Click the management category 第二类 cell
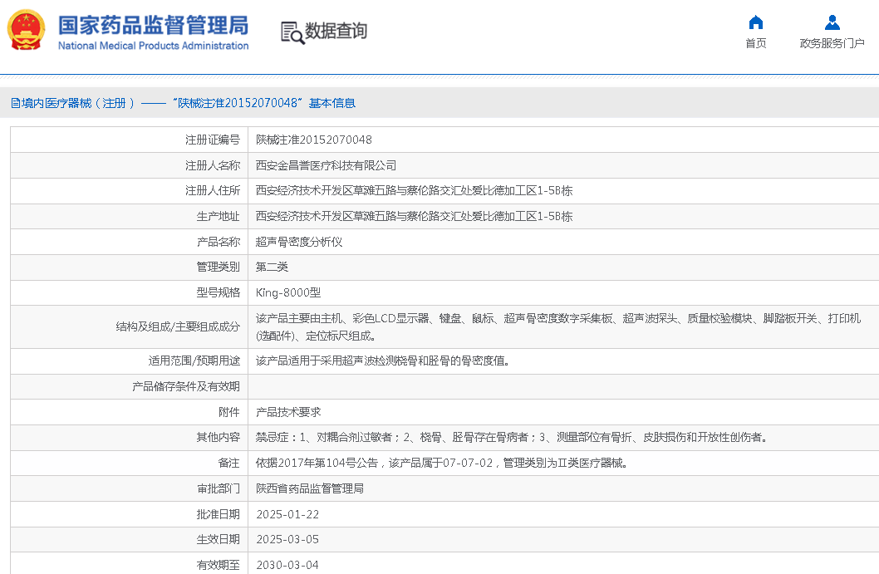Viewport: 879px width, 574px height. coord(272,267)
